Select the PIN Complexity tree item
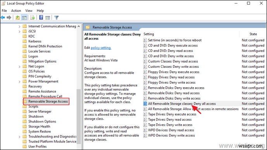This screenshot has width=267, height=150. [40, 76]
